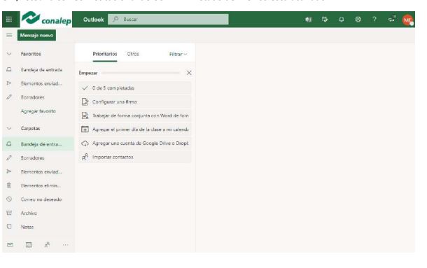Open the Correo no deseado folder
The height and width of the screenshot is (268, 427).
[x=38, y=199]
